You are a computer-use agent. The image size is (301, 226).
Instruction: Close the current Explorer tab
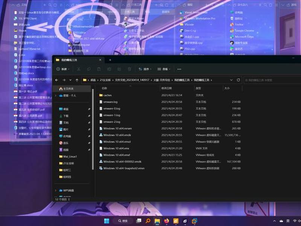(100, 60)
